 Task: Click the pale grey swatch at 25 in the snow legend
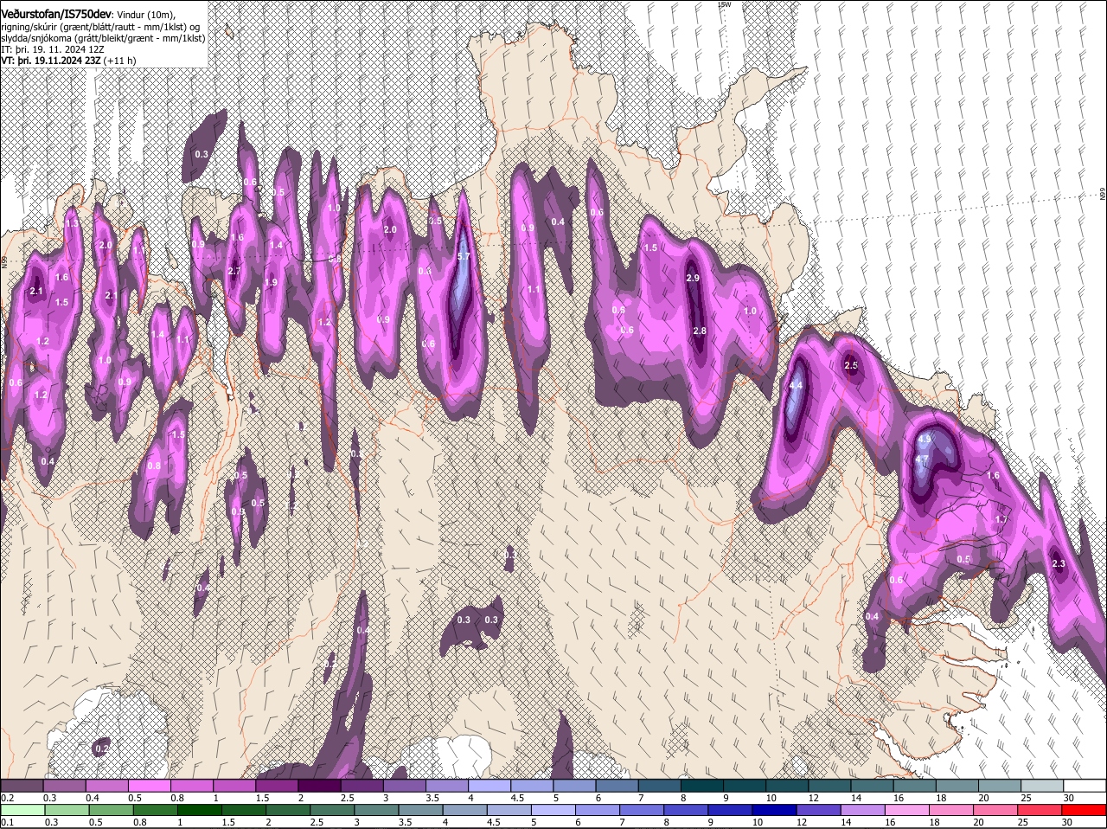pos(1042,785)
